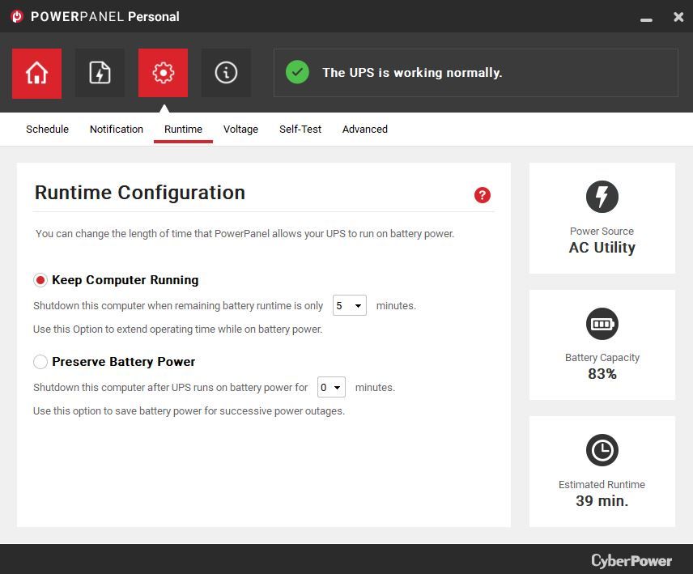This screenshot has height=574, width=693.
Task: Click the '83%' battery capacity value
Action: 602,374
